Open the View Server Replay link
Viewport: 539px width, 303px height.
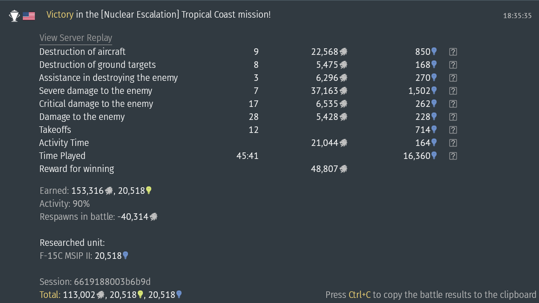76,38
